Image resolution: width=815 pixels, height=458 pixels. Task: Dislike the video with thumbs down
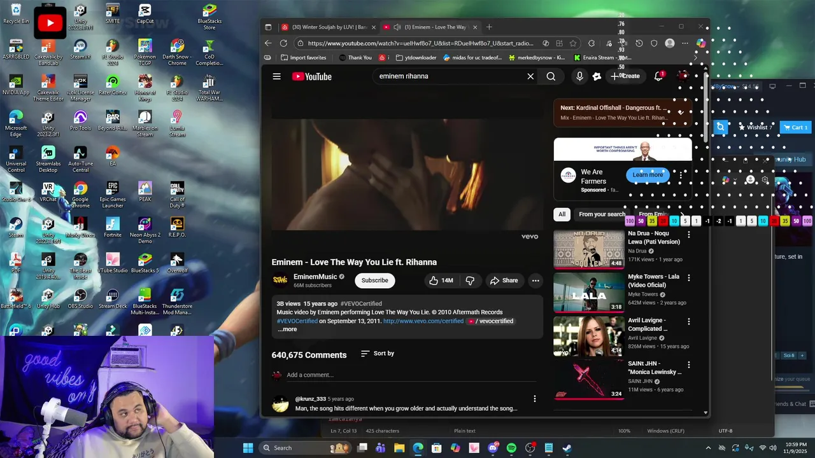tap(470, 281)
